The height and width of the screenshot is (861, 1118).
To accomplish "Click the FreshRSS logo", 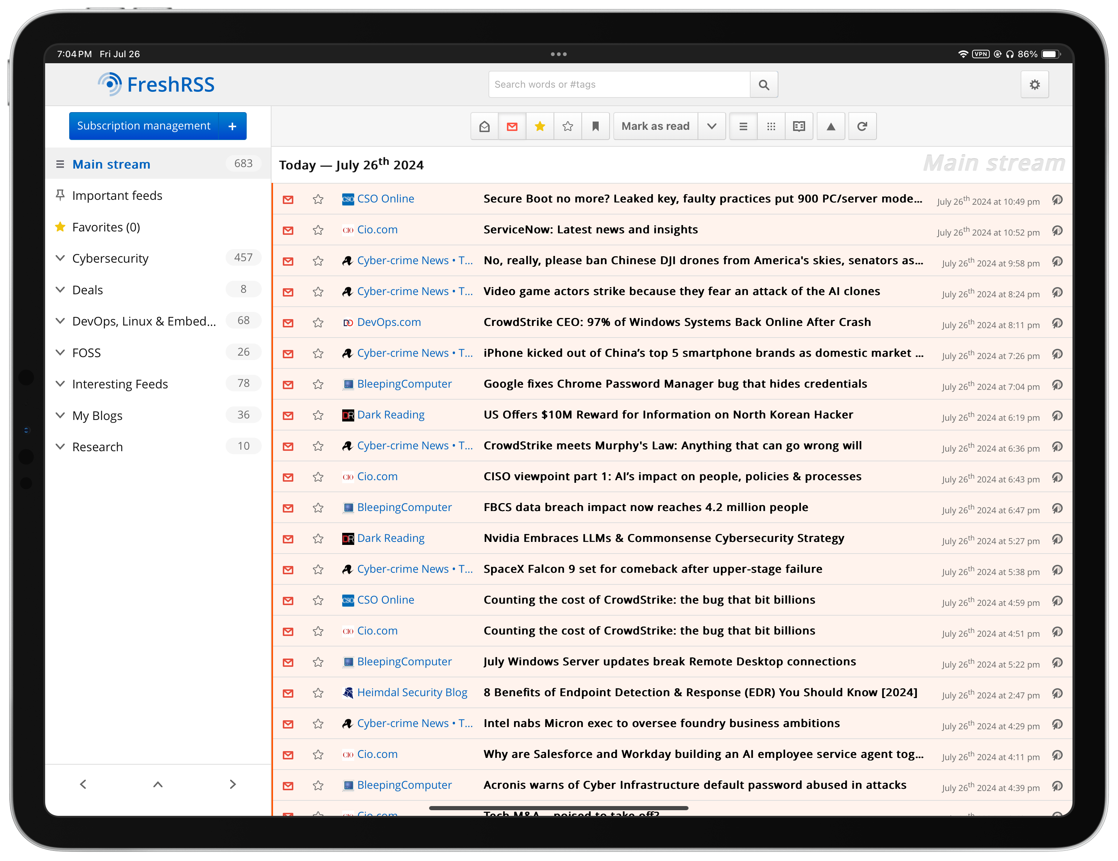I will (x=156, y=85).
